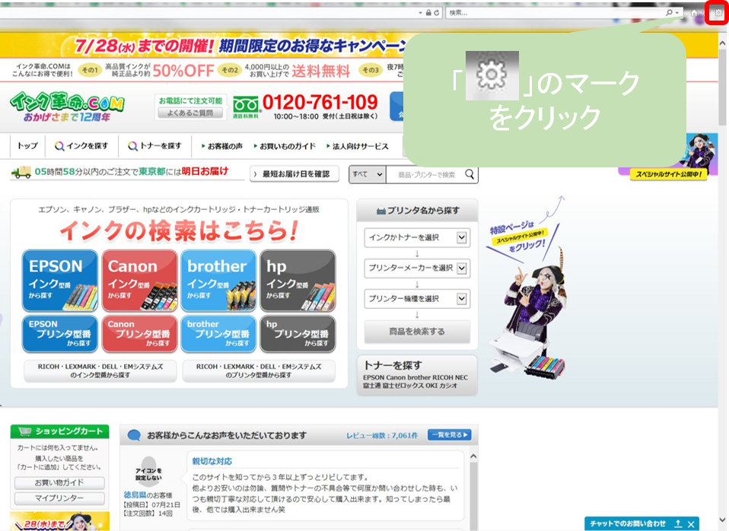
Task: Open EPSON プリンタ型番から探す tile
Action: pyautogui.click(x=60, y=334)
